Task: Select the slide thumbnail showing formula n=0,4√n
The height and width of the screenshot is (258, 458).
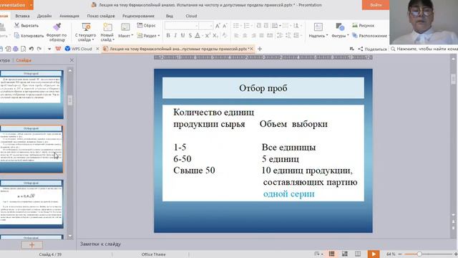Action: pos(31,204)
